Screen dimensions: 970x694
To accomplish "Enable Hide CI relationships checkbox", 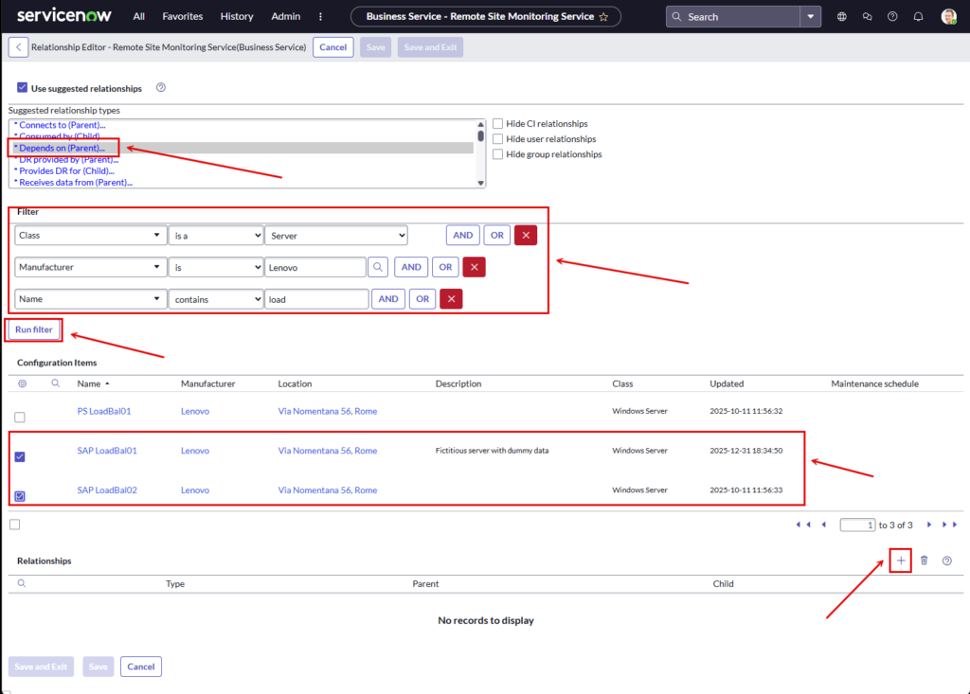I will 497,124.
